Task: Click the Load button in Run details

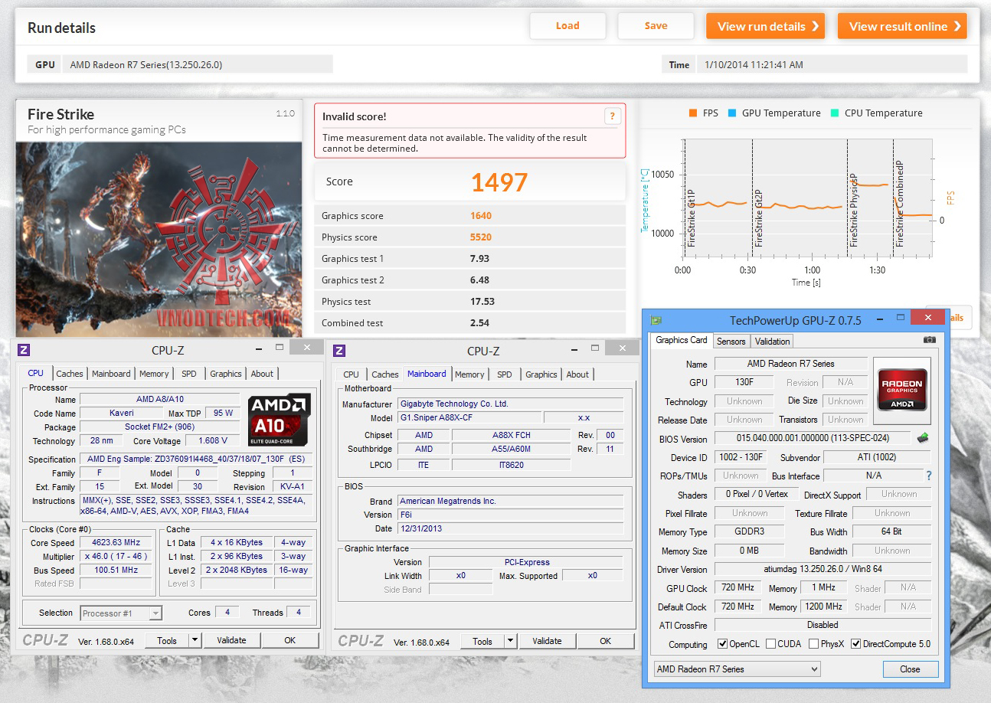Action: click(567, 26)
